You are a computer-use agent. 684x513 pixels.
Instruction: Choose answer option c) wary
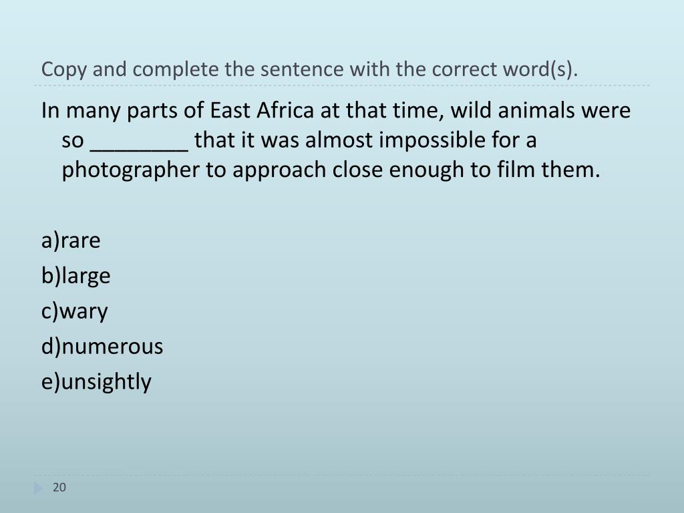[74, 312]
